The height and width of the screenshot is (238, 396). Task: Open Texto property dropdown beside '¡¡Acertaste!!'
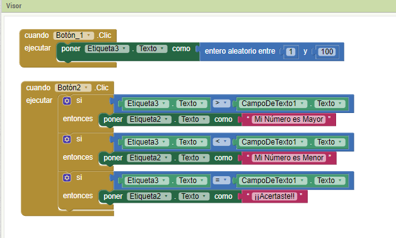(x=194, y=196)
